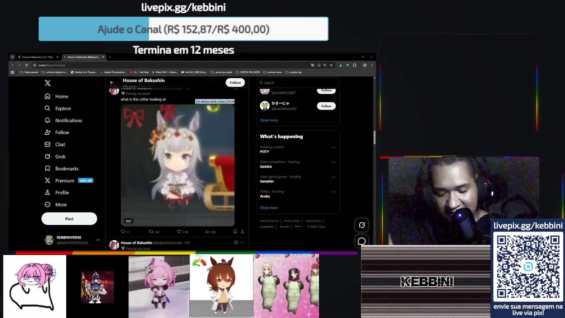Open Explore in the X sidebar
This screenshot has height=318, width=565.
coord(58,108)
